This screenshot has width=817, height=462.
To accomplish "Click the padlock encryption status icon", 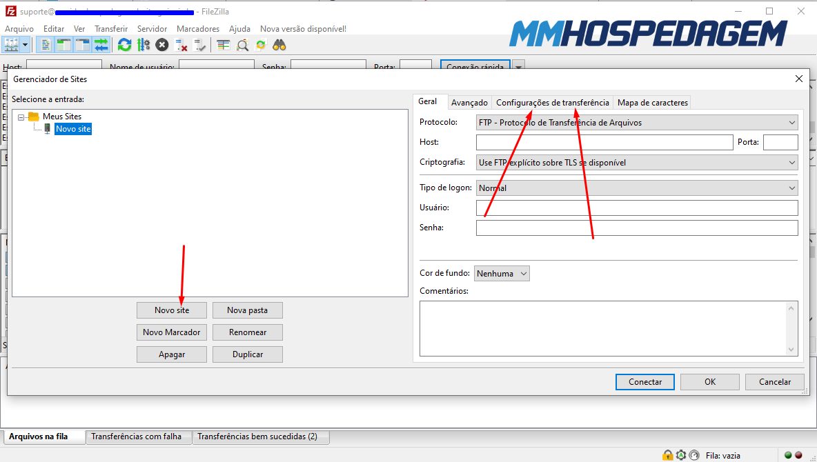I will pyautogui.click(x=667, y=455).
